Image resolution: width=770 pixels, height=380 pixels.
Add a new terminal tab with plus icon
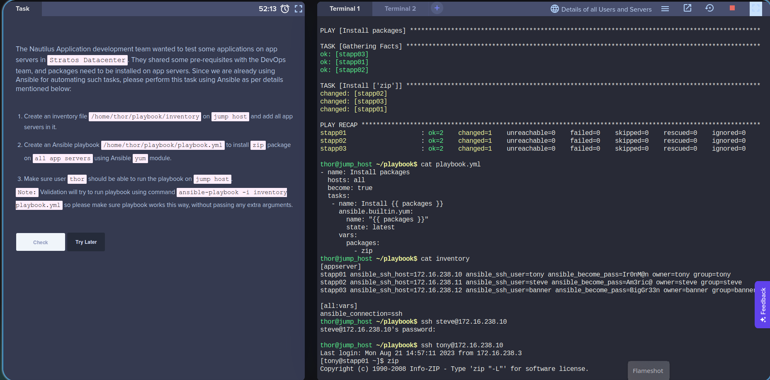[437, 8]
